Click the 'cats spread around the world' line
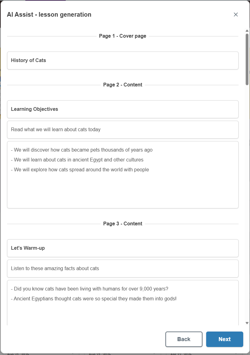This screenshot has height=355, width=250. 81,170
